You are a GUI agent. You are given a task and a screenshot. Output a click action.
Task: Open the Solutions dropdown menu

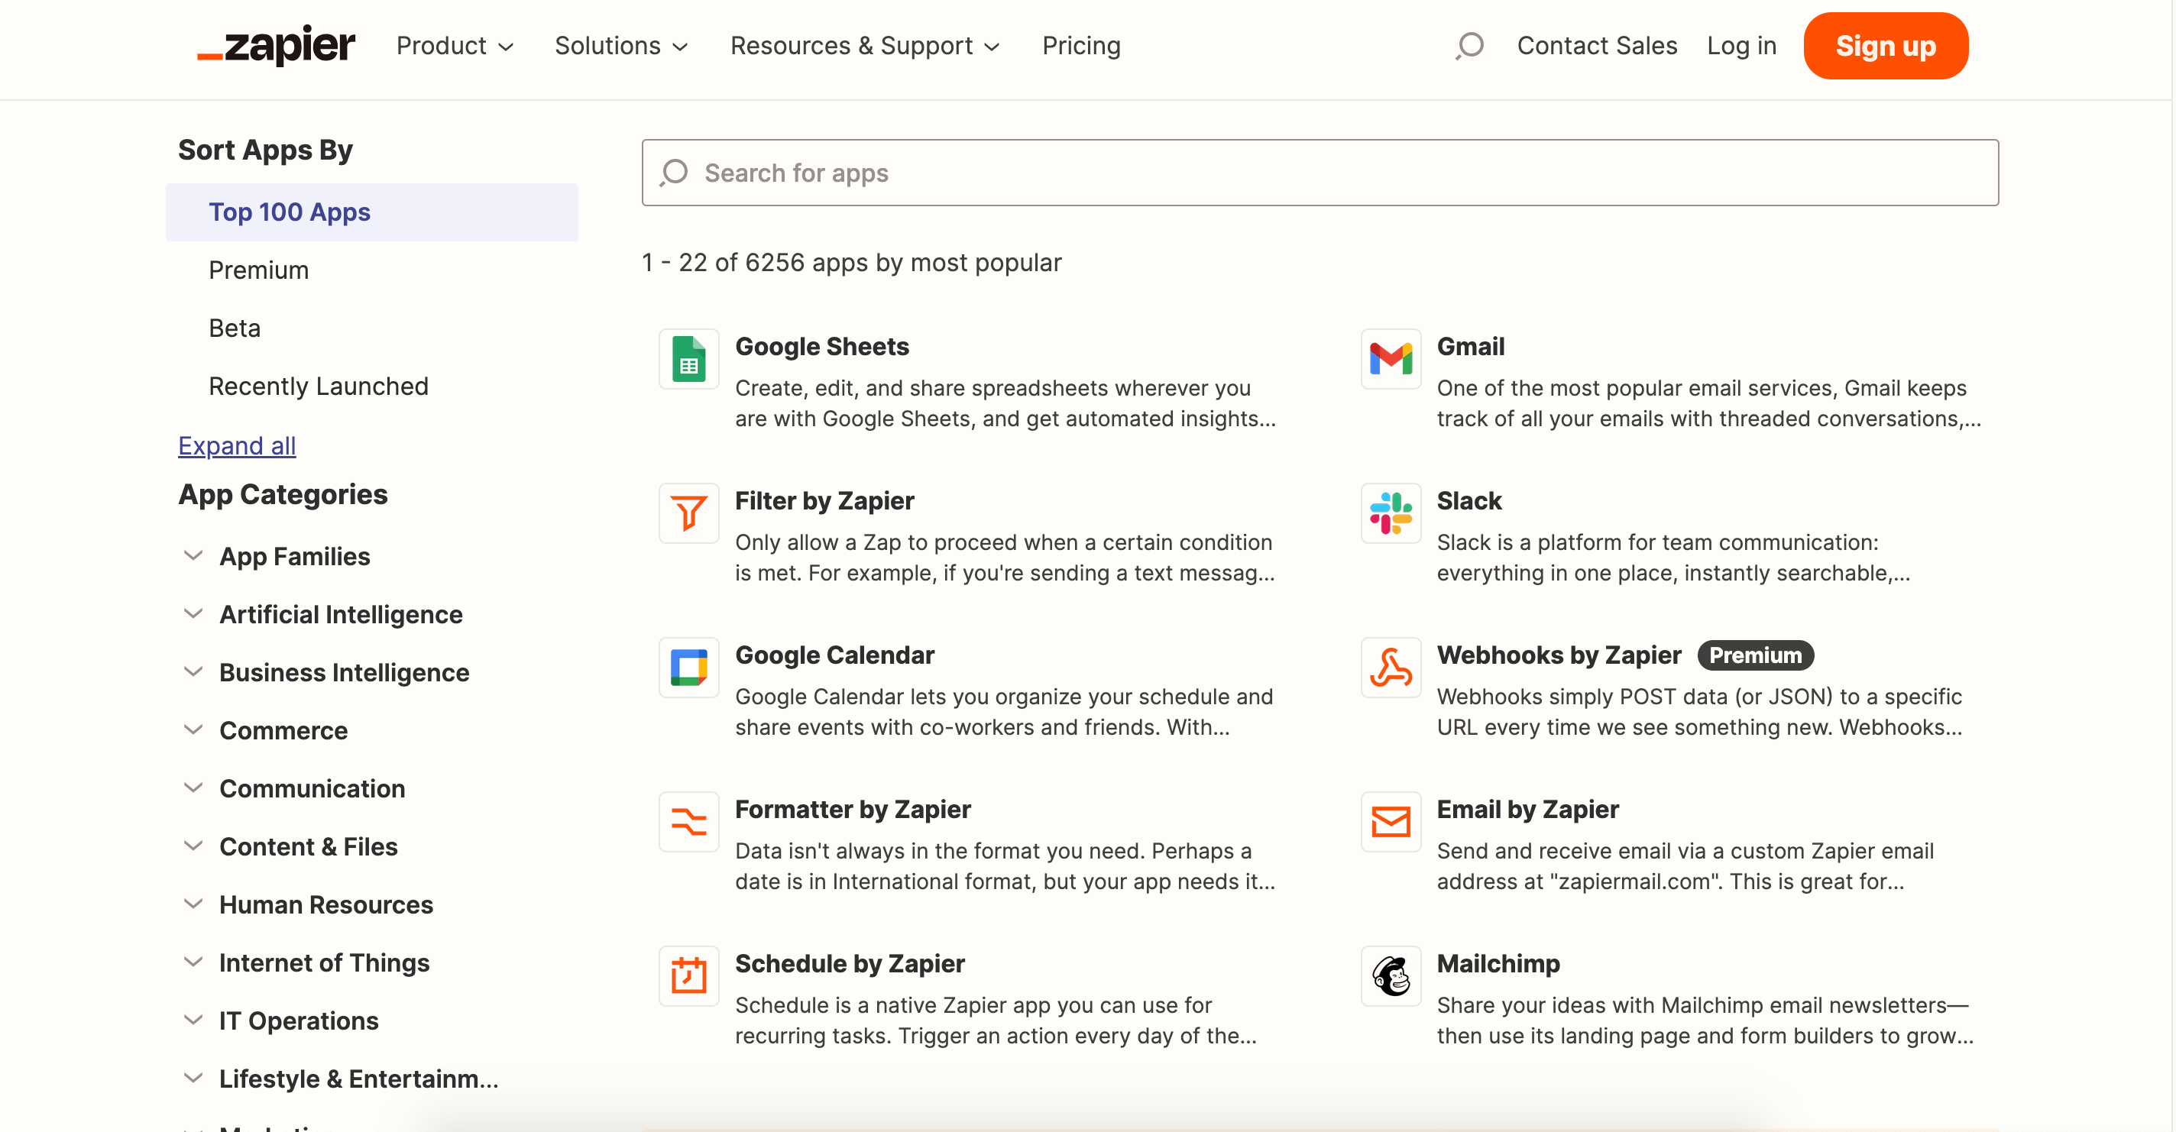tap(621, 46)
